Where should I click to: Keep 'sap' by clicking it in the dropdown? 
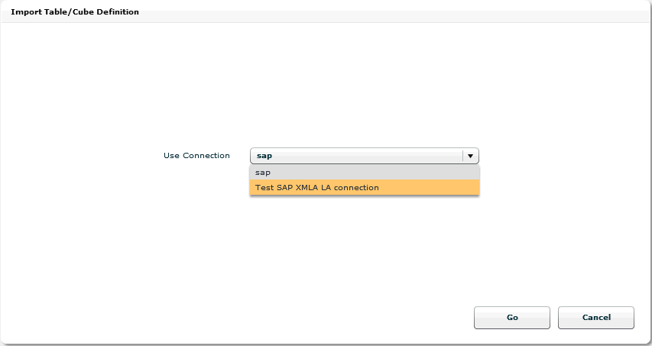365,173
